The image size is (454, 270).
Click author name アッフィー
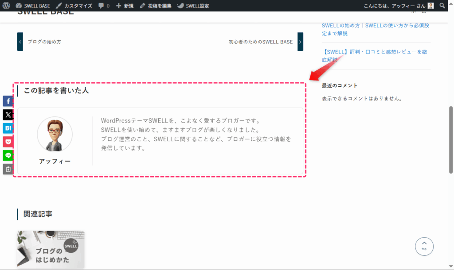pyautogui.click(x=55, y=161)
